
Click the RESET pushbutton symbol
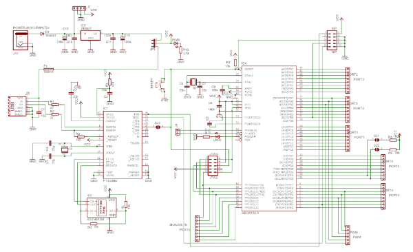tap(160, 85)
